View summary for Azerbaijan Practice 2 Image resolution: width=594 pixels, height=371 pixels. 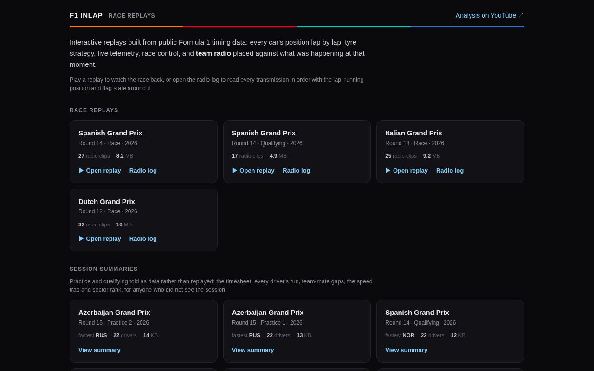pyautogui.click(x=99, y=350)
